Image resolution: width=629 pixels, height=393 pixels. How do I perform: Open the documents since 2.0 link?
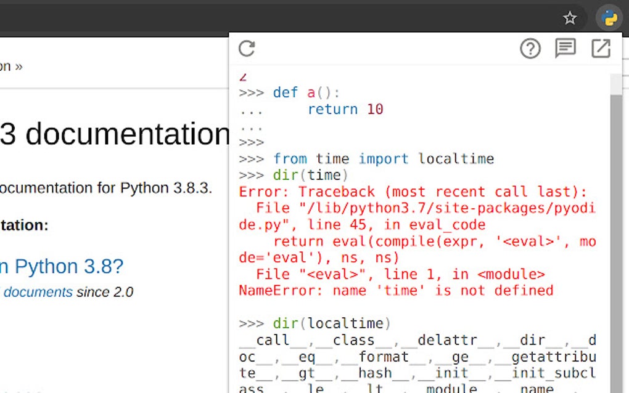pyautogui.click(x=39, y=291)
